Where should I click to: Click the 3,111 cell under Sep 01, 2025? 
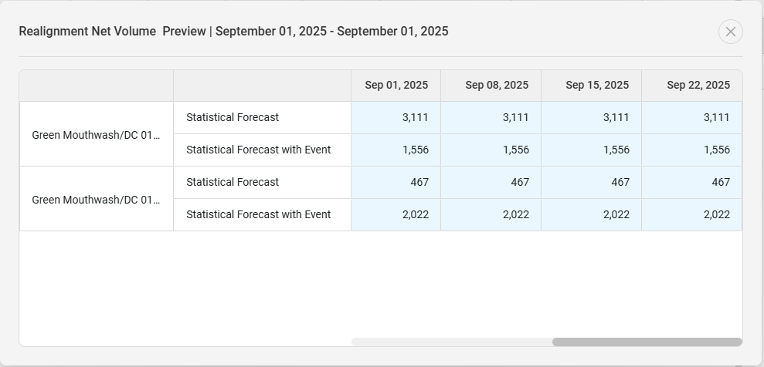point(415,118)
